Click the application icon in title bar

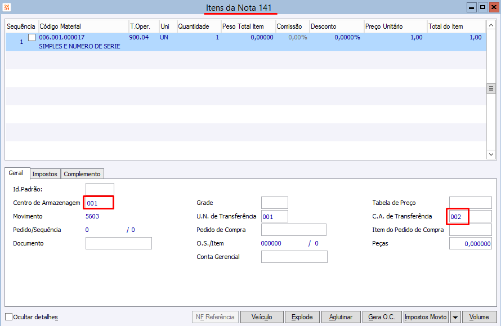(x=7, y=7)
